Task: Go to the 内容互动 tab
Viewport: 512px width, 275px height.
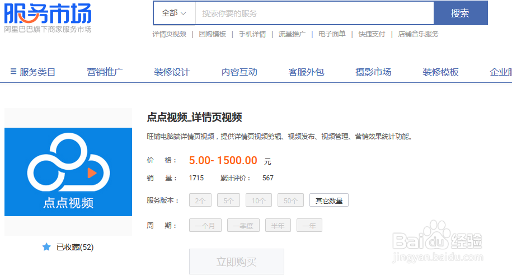Action: [239, 72]
